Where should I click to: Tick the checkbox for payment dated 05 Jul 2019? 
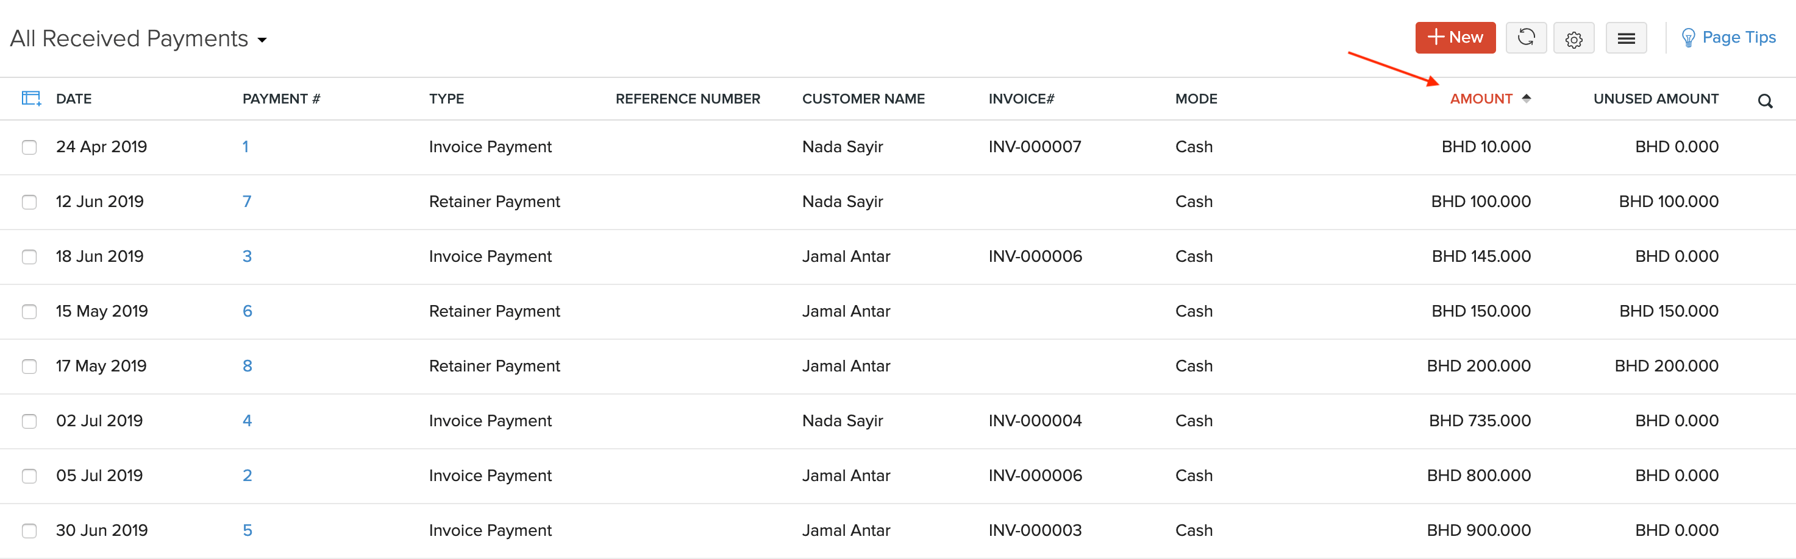pos(29,476)
